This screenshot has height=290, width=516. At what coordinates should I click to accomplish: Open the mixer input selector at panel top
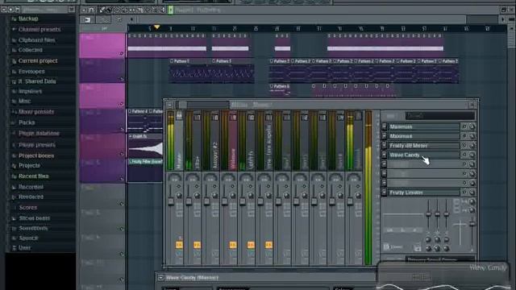[440, 116]
